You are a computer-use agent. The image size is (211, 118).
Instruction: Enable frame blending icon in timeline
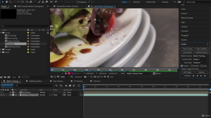(x=70, y=86)
